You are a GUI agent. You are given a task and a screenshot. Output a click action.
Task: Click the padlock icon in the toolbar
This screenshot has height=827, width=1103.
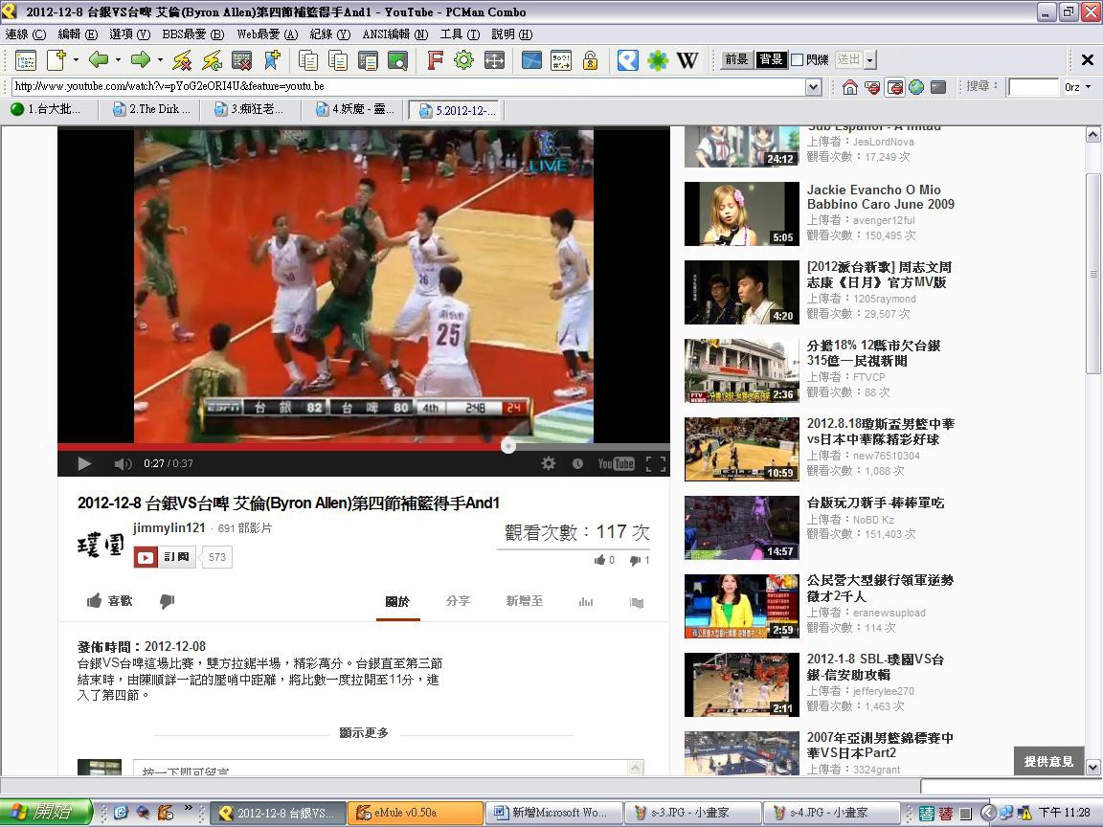point(591,60)
